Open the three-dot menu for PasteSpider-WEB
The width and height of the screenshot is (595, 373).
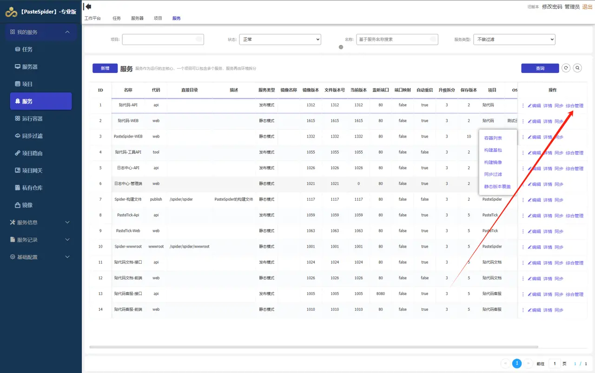[x=523, y=137]
